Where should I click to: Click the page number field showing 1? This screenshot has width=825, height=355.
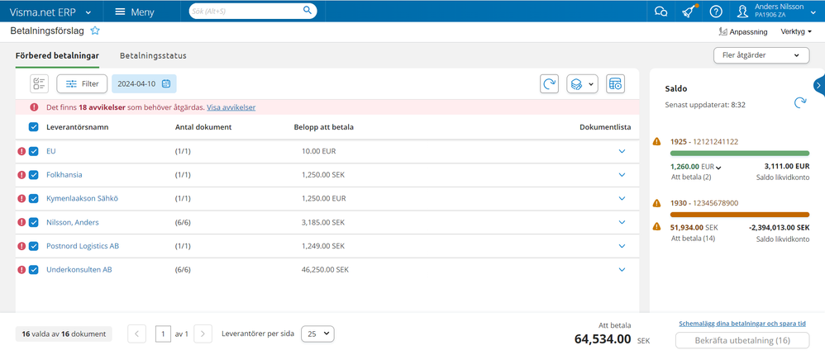point(163,334)
